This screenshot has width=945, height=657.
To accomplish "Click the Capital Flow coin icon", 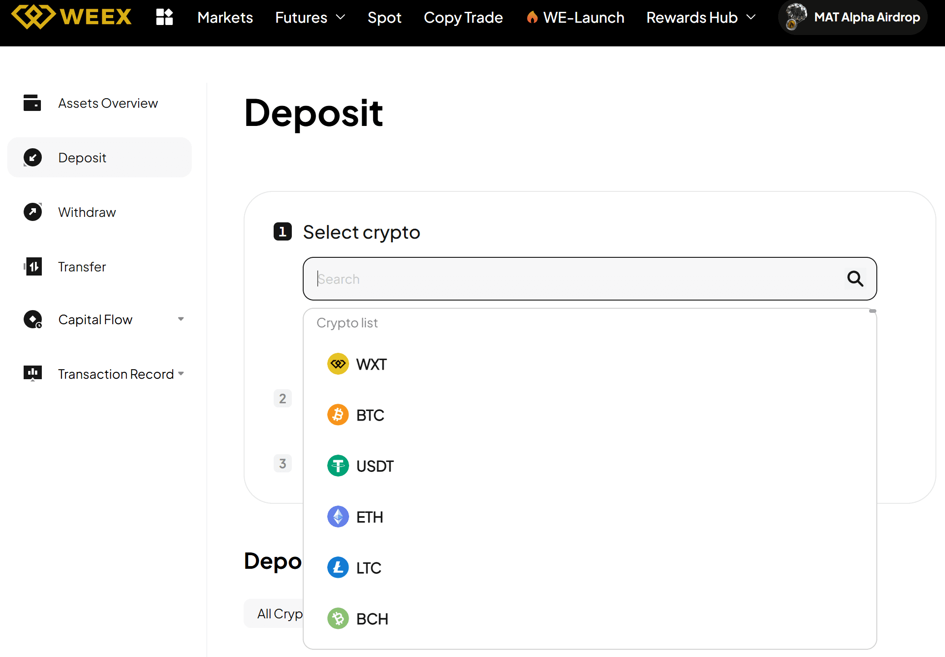I will coord(32,319).
